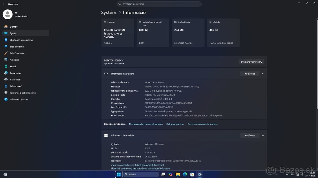Screen dimensions: 318x178
Task: Click the Hranie hier controller icon
Action: click(6, 79)
